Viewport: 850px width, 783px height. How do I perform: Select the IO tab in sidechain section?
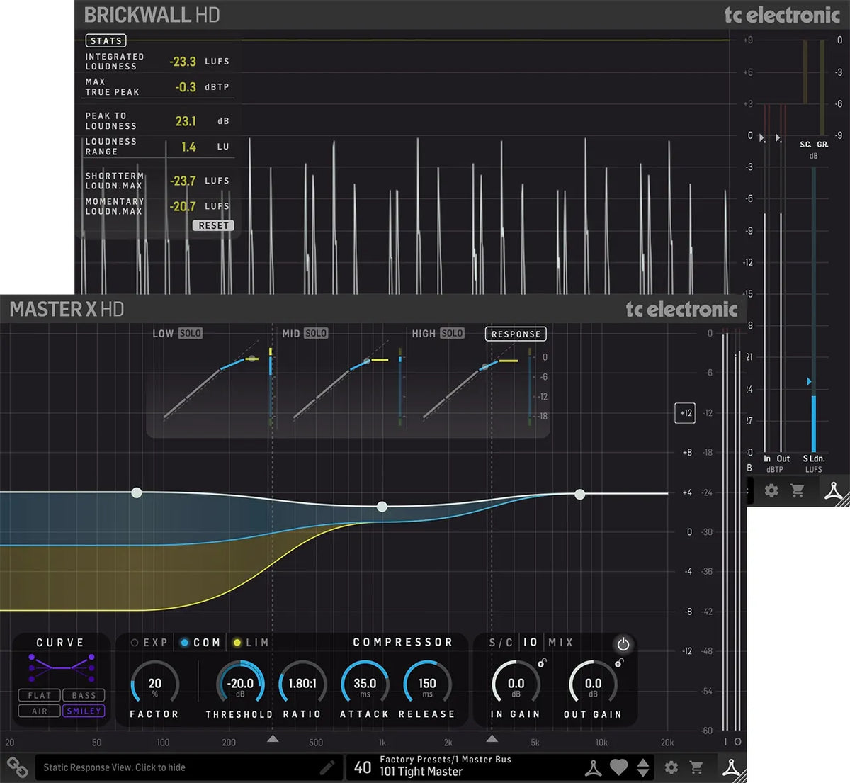(531, 643)
